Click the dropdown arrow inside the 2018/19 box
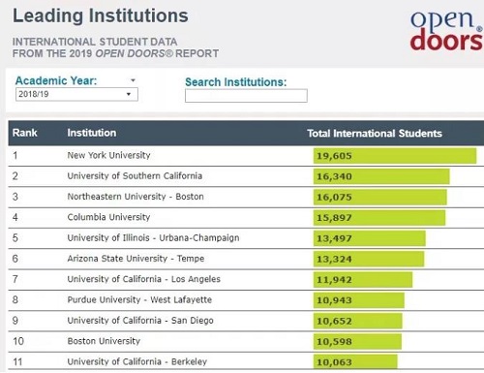The image size is (484, 373). pyautogui.click(x=129, y=94)
